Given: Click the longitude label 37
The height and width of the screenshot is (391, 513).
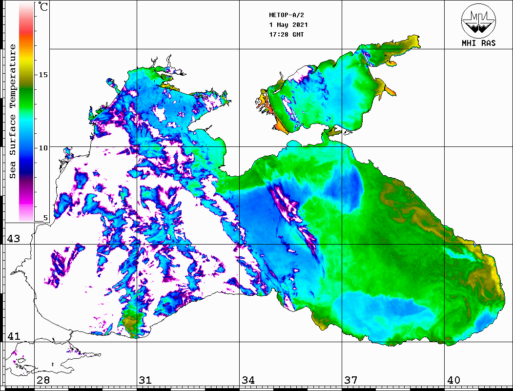Looking at the screenshot, I should click(x=351, y=380).
